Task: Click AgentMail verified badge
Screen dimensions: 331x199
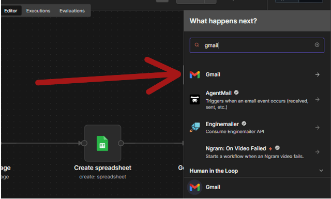Action: [236, 93]
